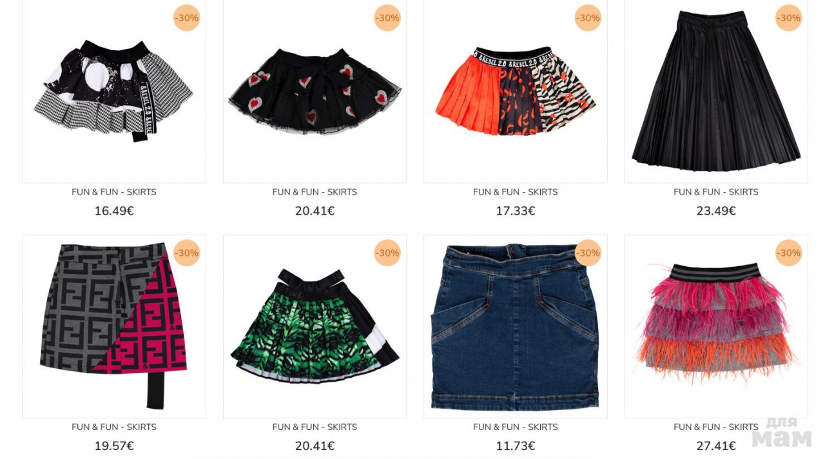Open the black tulle skirt with hearts

pyautogui.click(x=315, y=91)
